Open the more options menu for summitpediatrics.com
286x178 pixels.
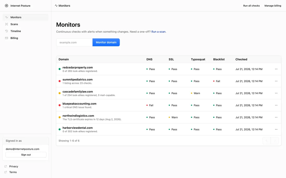pyautogui.click(x=276, y=81)
